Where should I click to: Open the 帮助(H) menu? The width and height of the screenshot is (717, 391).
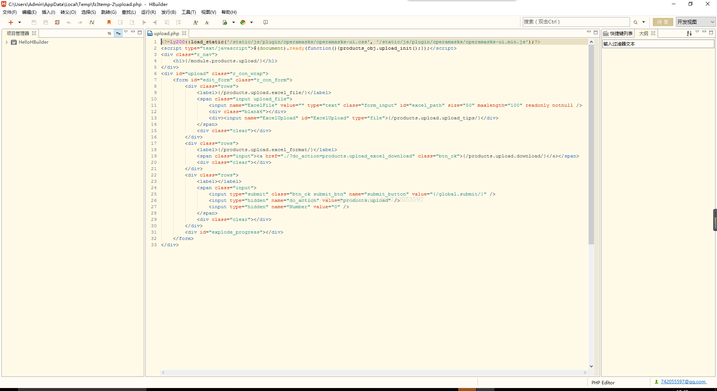pyautogui.click(x=229, y=12)
